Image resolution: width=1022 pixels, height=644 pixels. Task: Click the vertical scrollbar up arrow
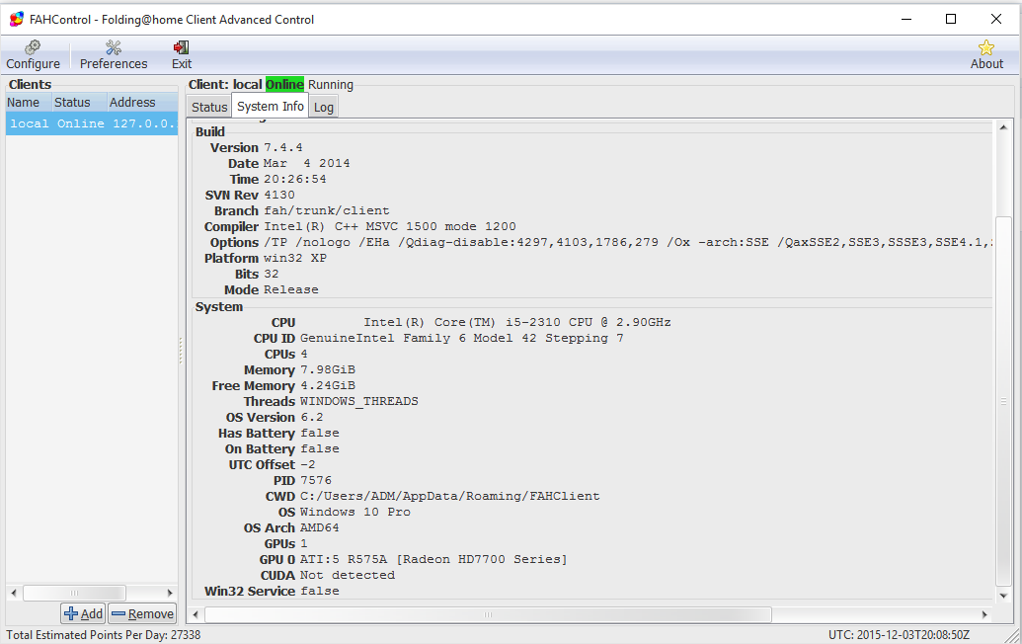(x=1003, y=127)
